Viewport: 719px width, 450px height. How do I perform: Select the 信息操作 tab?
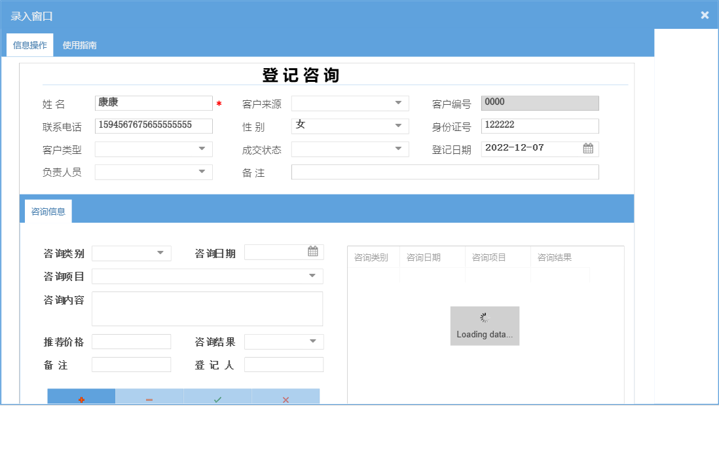[x=29, y=45]
